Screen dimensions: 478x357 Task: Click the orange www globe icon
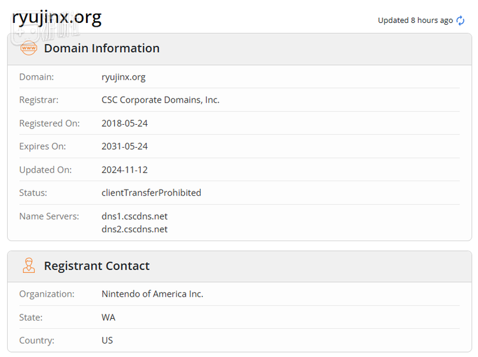pos(29,48)
